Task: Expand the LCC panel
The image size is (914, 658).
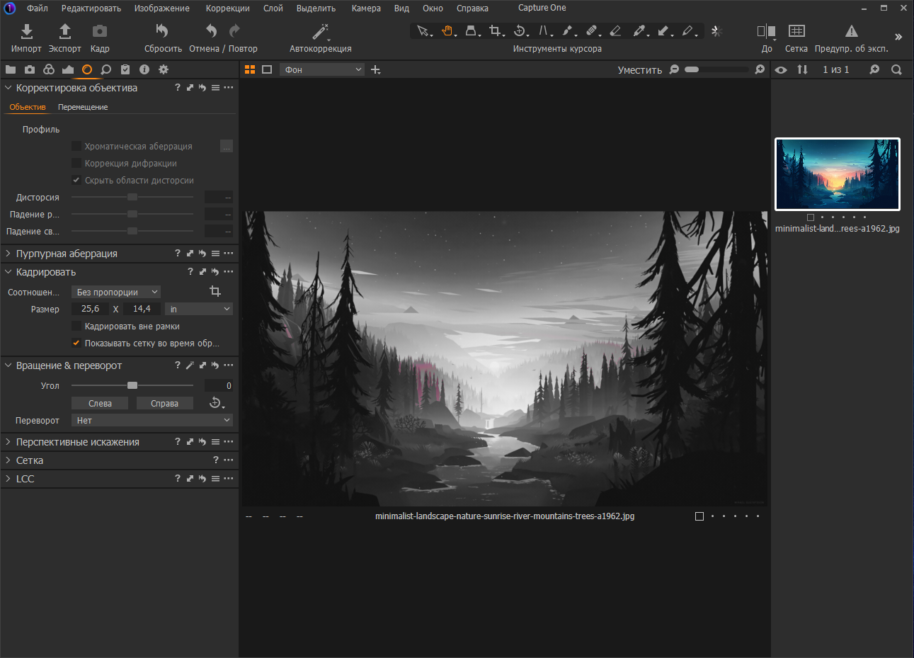Action: pos(8,479)
